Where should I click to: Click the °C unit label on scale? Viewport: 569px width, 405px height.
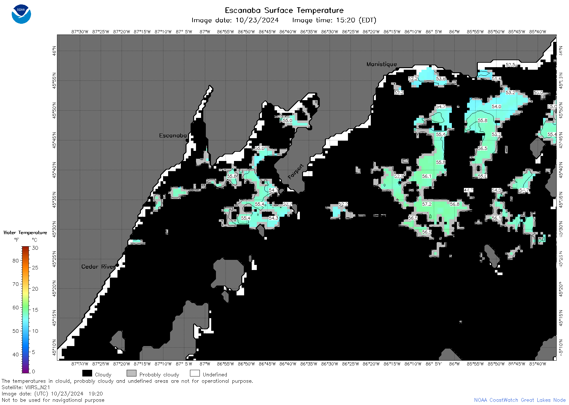pos(35,240)
